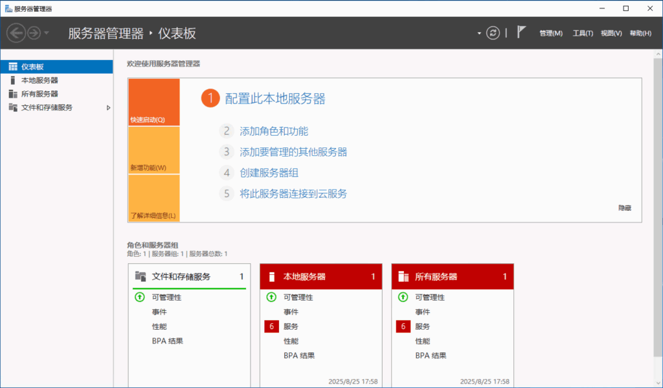This screenshot has width=663, height=388.
Task: Select the 新增功能(W) orange tile
Action: click(153, 151)
